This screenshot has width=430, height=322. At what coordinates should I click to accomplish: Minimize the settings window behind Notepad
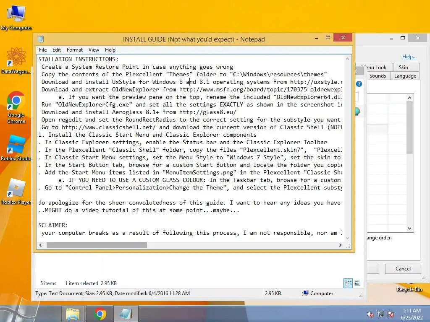click(x=391, y=39)
